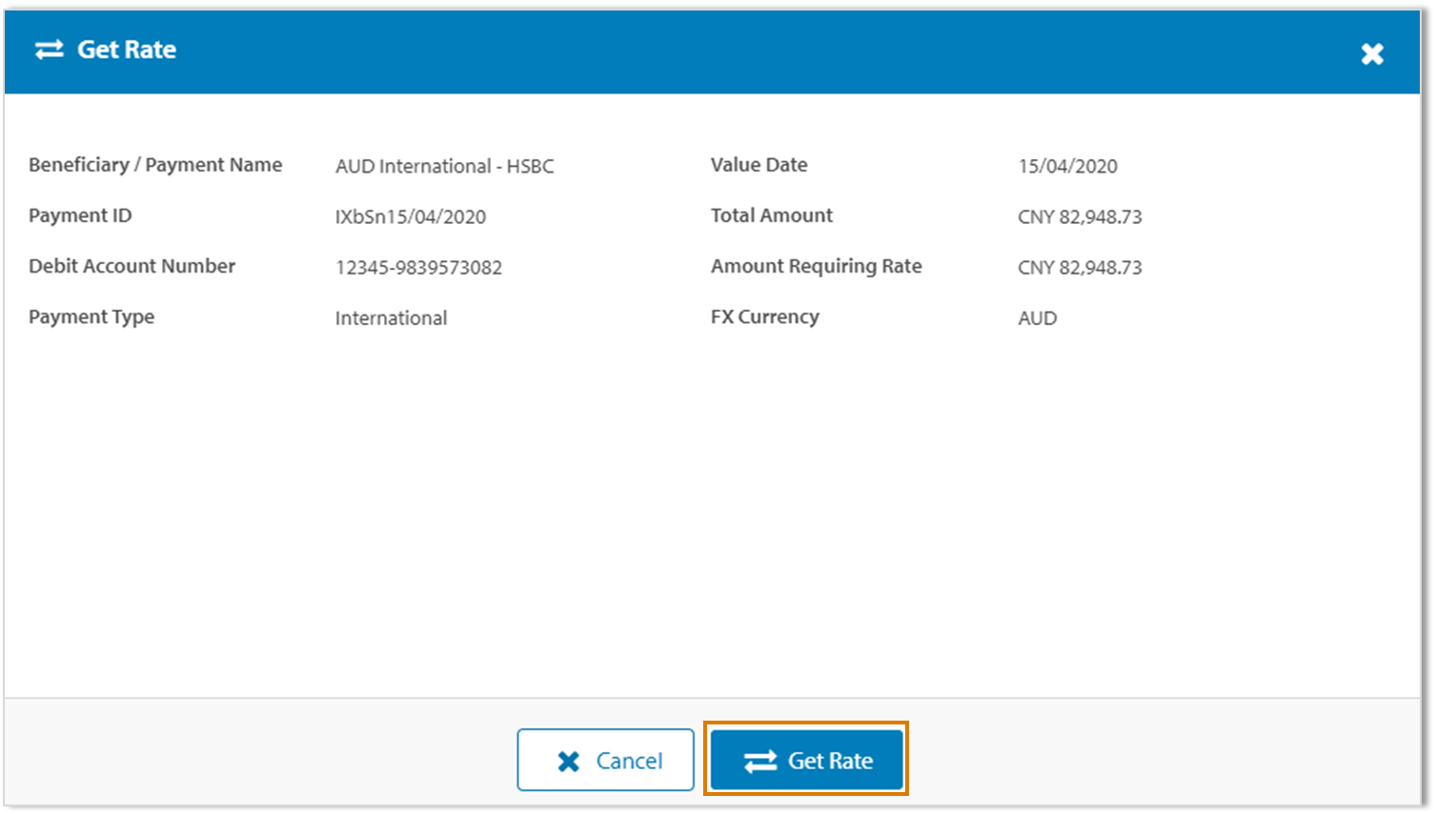Select the Beneficiary name AUD International - HSBC
Screen dimensions: 1436x815
pos(446,166)
